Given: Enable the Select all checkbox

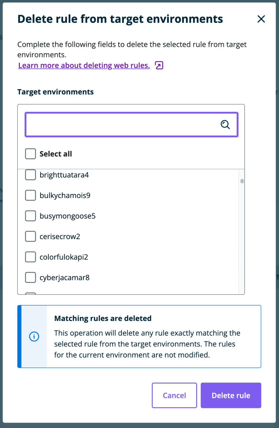Looking at the screenshot, I should tap(30, 154).
